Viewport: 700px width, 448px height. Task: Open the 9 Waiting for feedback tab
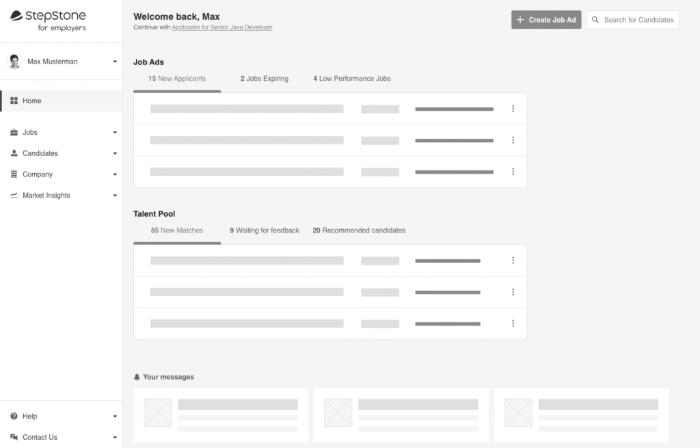pyautogui.click(x=264, y=230)
